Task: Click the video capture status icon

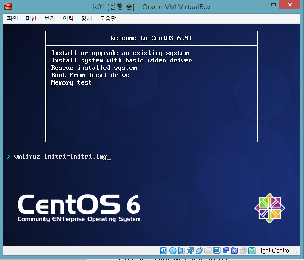Action: pyautogui.click(x=226, y=250)
